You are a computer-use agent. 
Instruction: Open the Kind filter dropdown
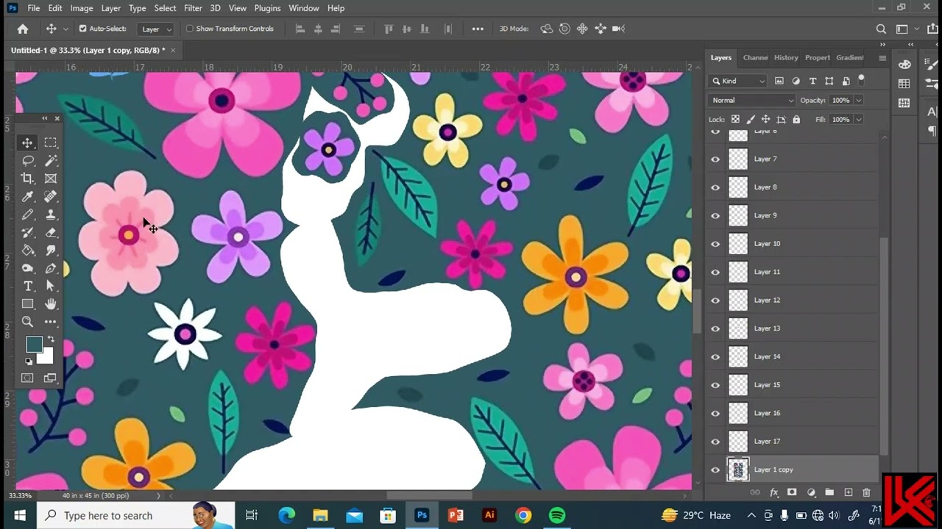click(x=738, y=81)
